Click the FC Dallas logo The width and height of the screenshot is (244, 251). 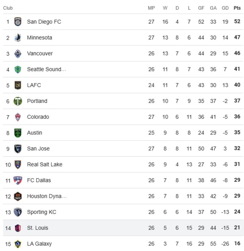click(18, 180)
